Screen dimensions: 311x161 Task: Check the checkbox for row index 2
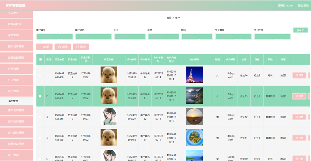pyautogui.click(x=40, y=96)
